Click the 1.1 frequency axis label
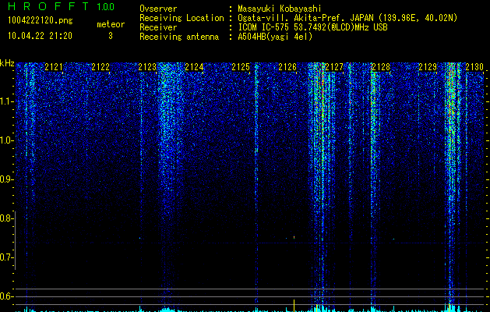Screen dimensions: 490x312 tap(6, 101)
